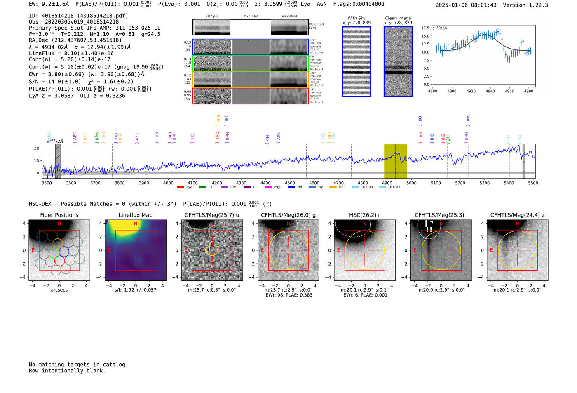This screenshot has width=577, height=393.
Task: Click the With Sky image
Action: pos(357,61)
